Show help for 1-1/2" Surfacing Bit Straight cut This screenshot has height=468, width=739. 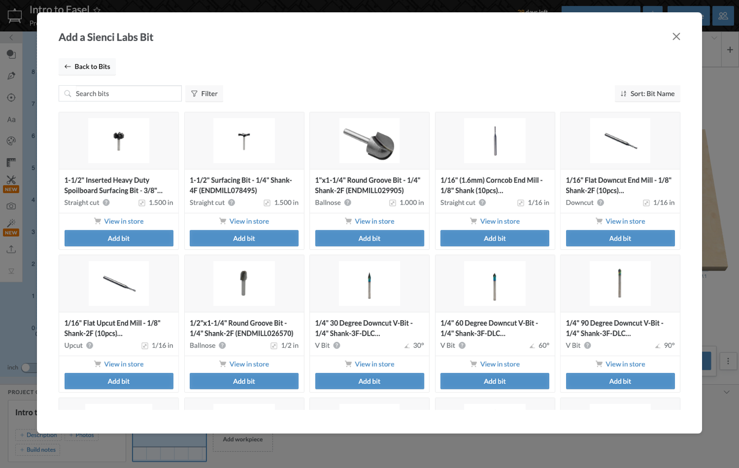click(x=231, y=203)
